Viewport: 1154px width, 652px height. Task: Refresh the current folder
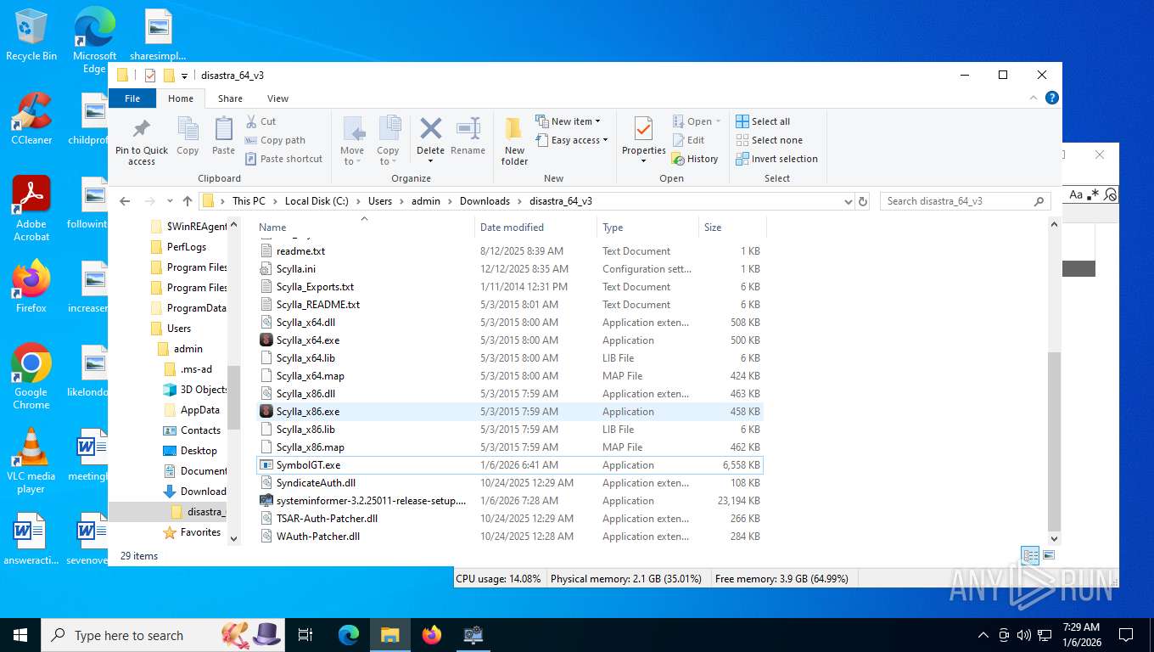[x=863, y=201]
